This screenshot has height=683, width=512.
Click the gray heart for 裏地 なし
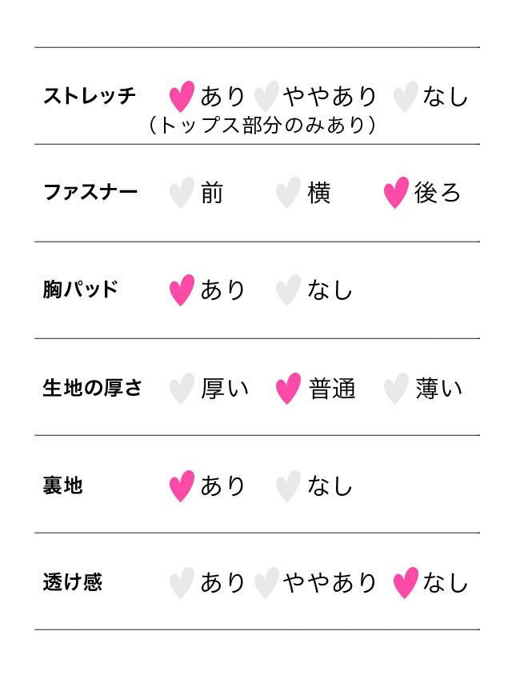coord(288,485)
